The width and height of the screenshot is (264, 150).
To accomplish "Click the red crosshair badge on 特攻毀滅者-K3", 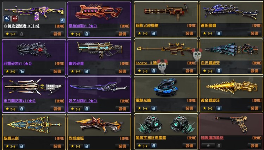I will click(x=15, y=19).
